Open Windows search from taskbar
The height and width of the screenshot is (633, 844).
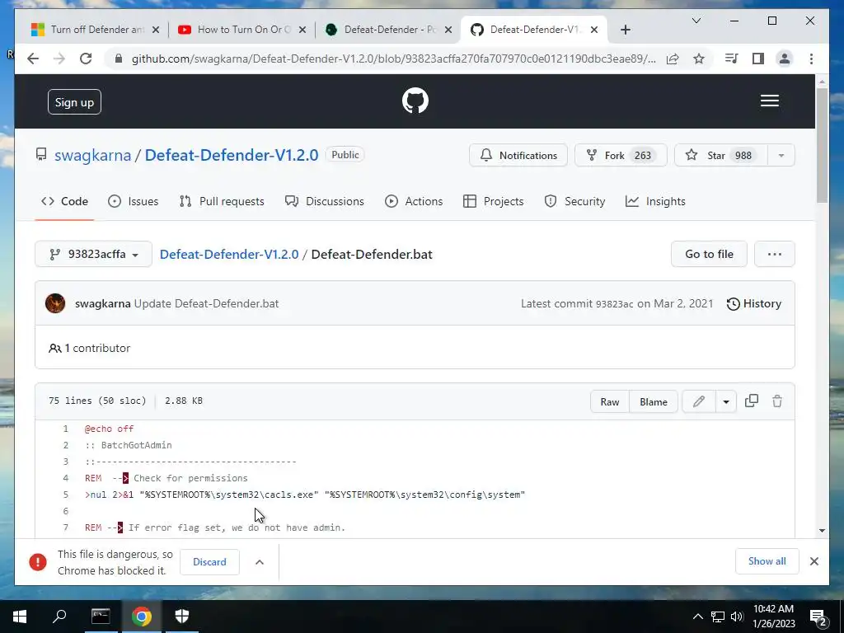[59, 617]
